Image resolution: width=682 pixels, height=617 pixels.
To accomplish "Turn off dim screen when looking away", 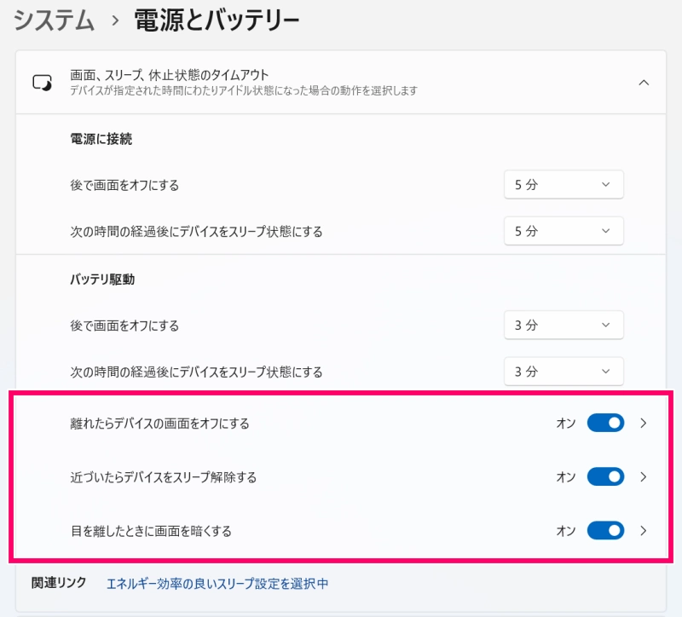I will (605, 530).
